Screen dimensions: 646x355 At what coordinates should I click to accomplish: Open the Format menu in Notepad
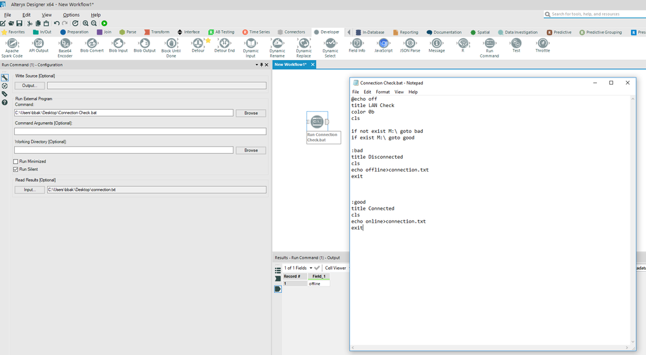coord(383,92)
